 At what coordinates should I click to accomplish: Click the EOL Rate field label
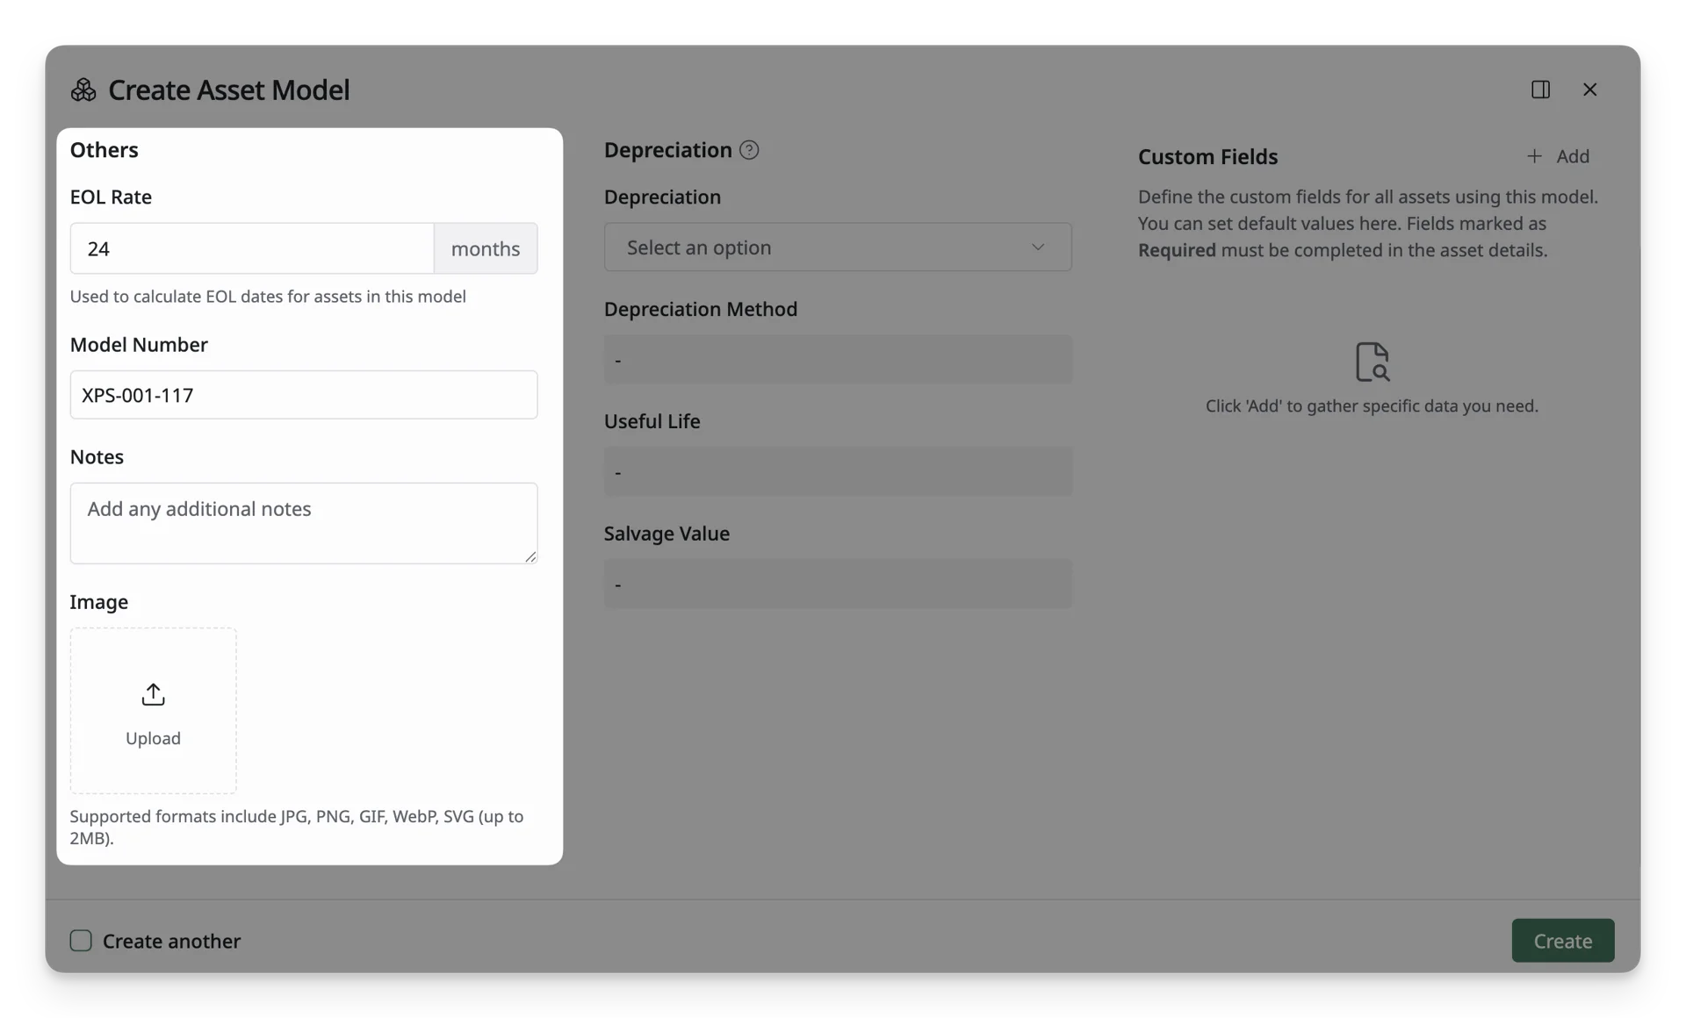tap(111, 197)
